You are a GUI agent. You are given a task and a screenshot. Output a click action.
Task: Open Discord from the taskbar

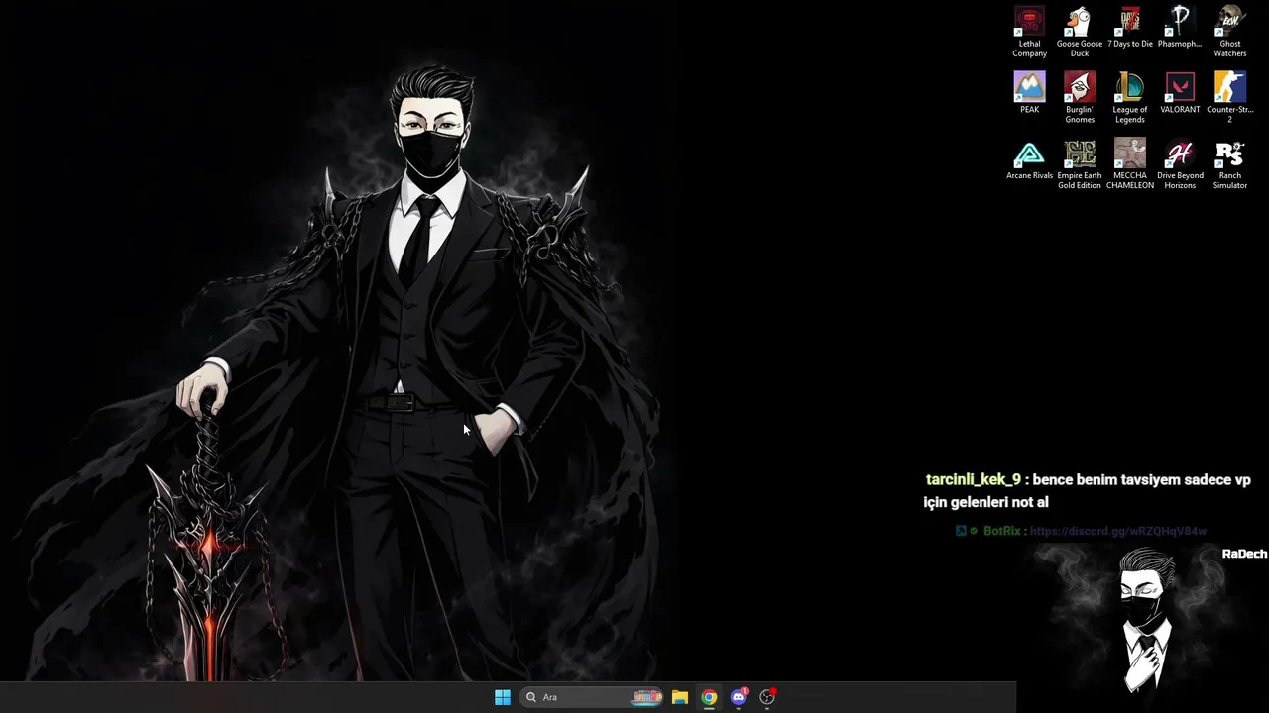(x=739, y=697)
